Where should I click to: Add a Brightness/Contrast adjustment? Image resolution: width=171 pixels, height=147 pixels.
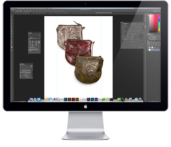[x=150, y=36]
